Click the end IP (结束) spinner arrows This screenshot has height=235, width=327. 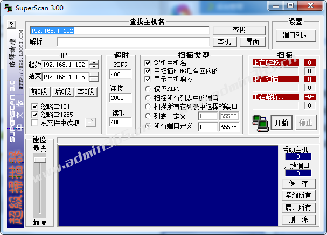click(x=94, y=77)
